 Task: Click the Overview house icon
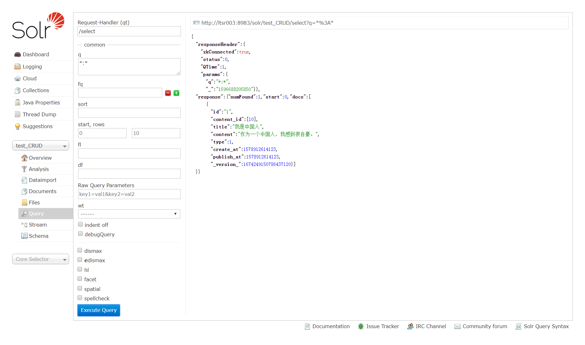click(24, 158)
